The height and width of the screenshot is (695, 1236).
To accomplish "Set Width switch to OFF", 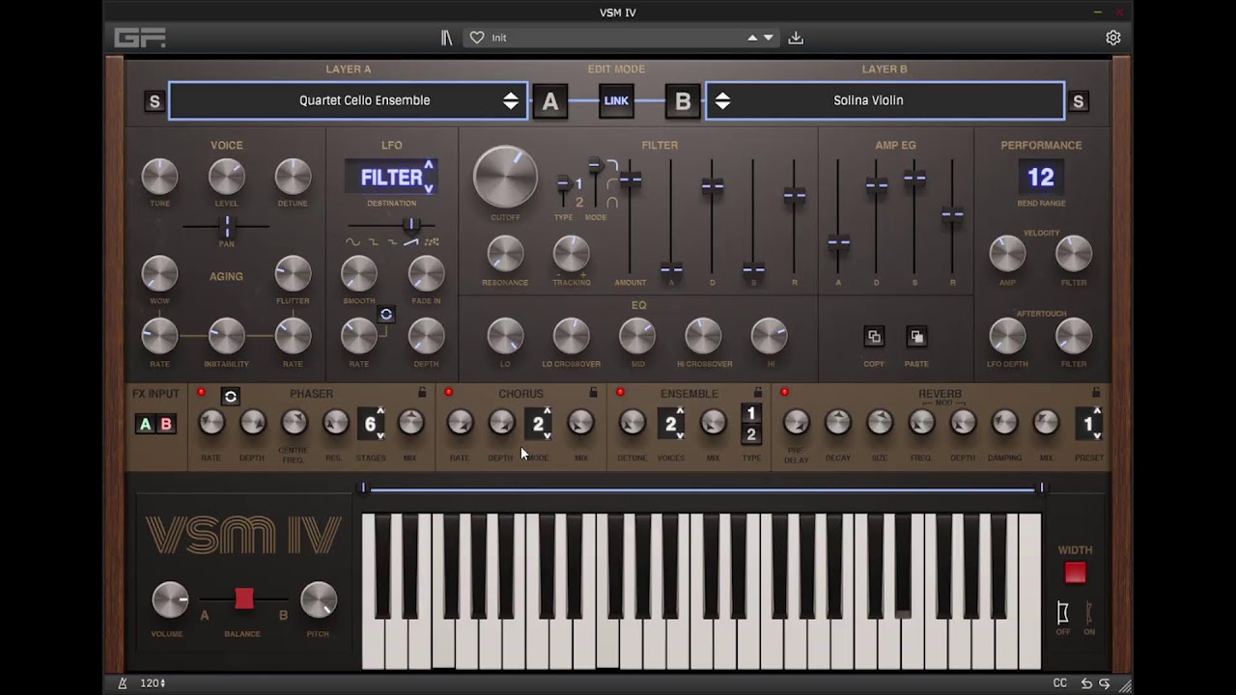I will point(1063,613).
